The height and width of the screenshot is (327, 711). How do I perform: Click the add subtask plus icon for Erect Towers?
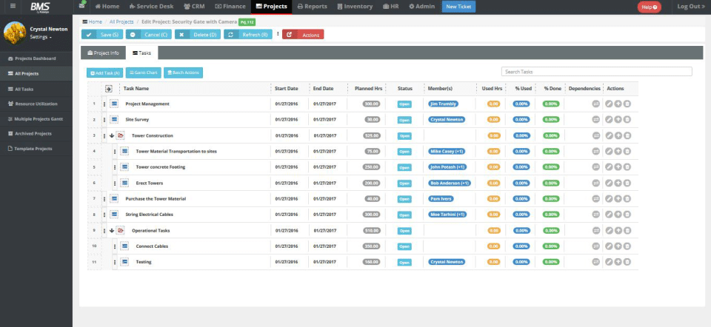pos(618,183)
